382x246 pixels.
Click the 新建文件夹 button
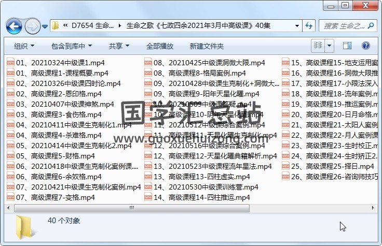(x=207, y=46)
